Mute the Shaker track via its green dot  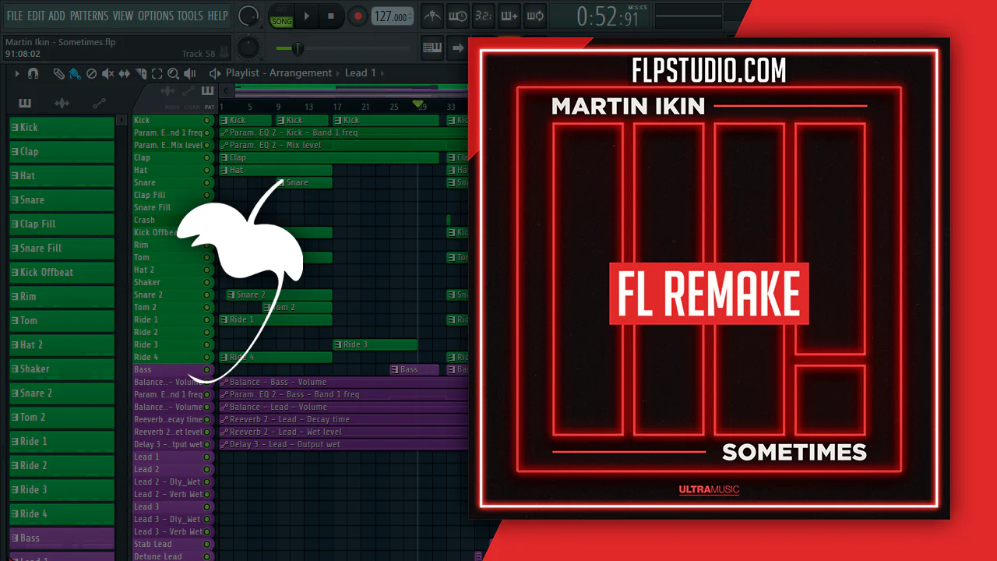click(207, 283)
